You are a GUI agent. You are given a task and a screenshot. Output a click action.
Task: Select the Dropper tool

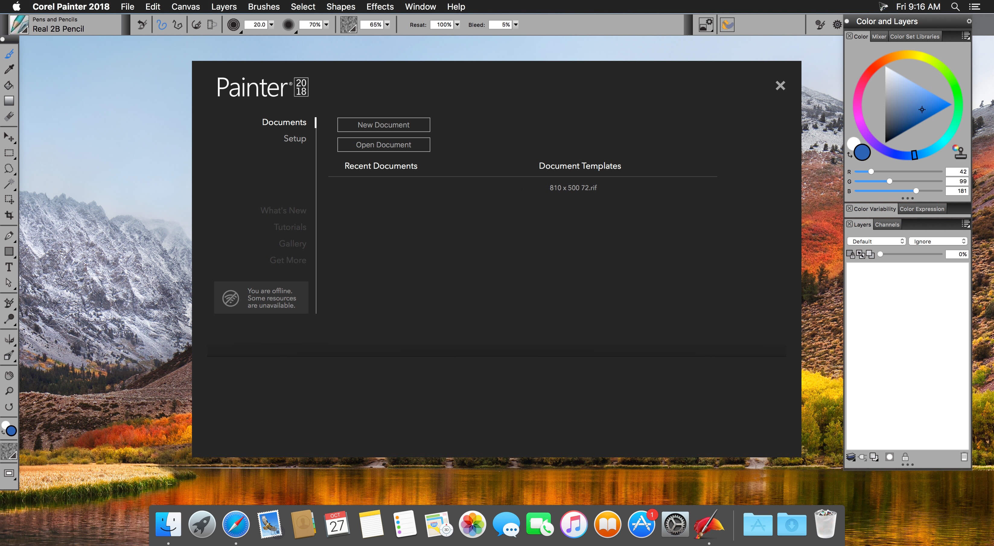(x=9, y=69)
